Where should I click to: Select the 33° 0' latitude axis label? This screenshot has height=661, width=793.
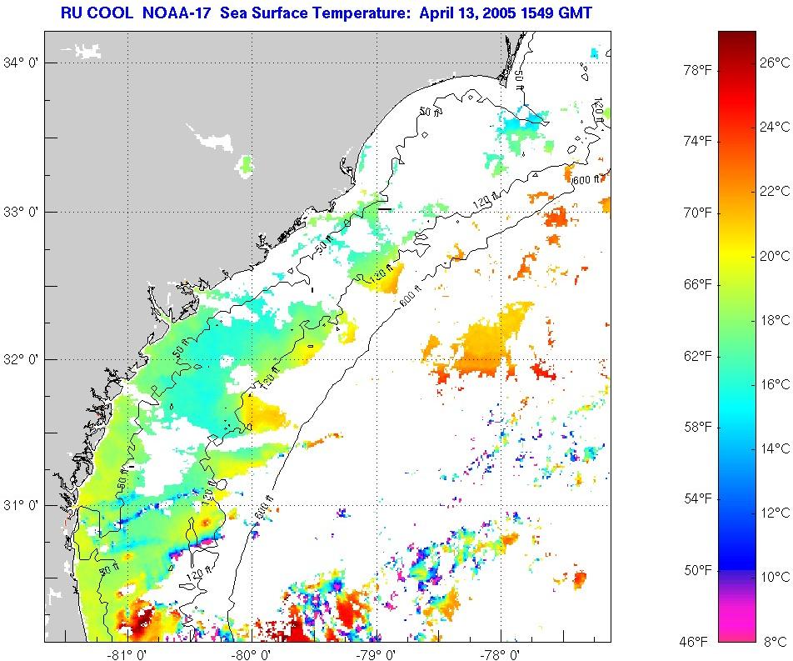pyautogui.click(x=22, y=212)
